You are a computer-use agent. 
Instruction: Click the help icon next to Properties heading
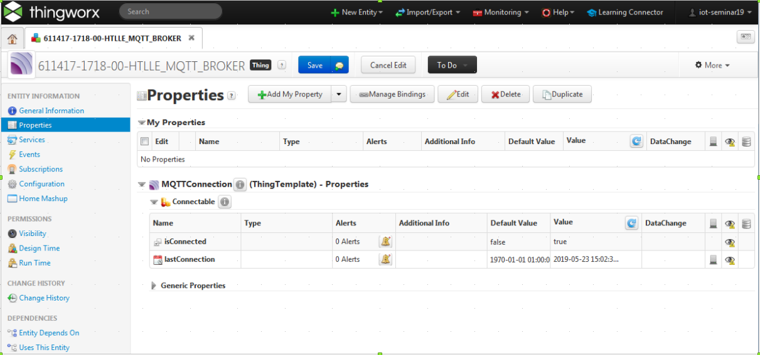point(232,96)
